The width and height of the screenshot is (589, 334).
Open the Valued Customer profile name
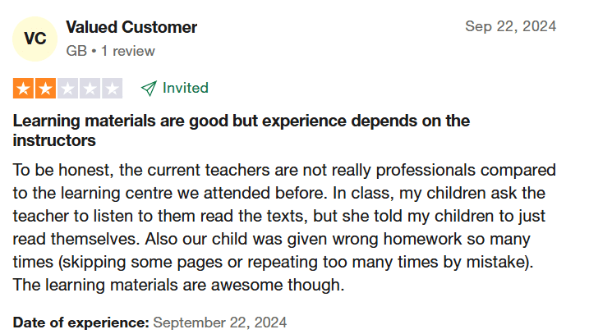[131, 27]
